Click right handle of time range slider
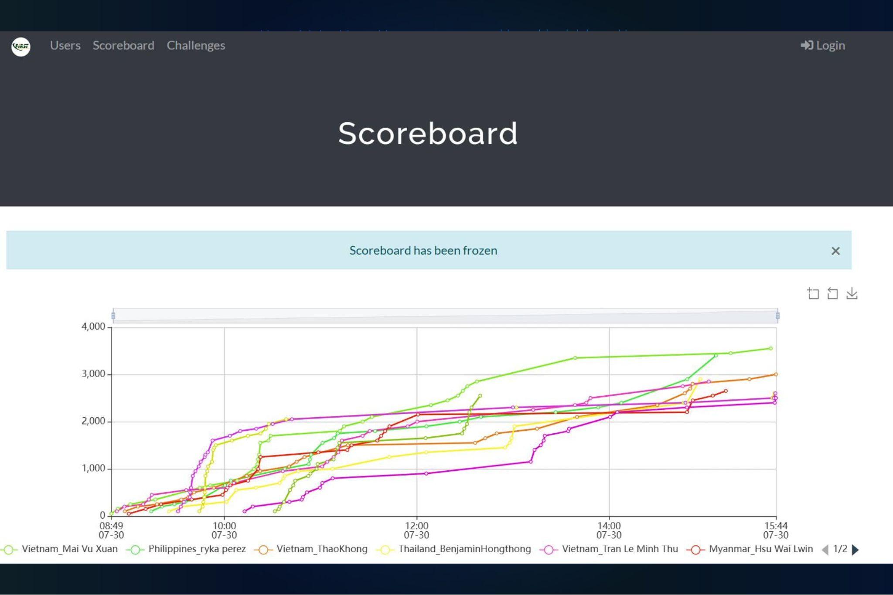893x595 pixels. coord(777,316)
